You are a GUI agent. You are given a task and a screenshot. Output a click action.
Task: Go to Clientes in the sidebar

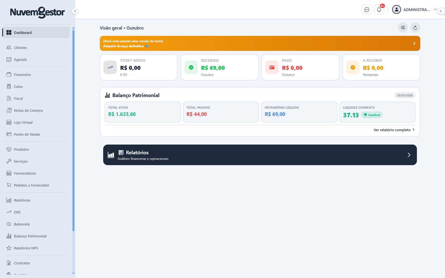tap(36, 48)
